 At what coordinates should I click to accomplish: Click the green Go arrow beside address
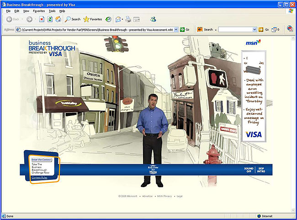182,30
